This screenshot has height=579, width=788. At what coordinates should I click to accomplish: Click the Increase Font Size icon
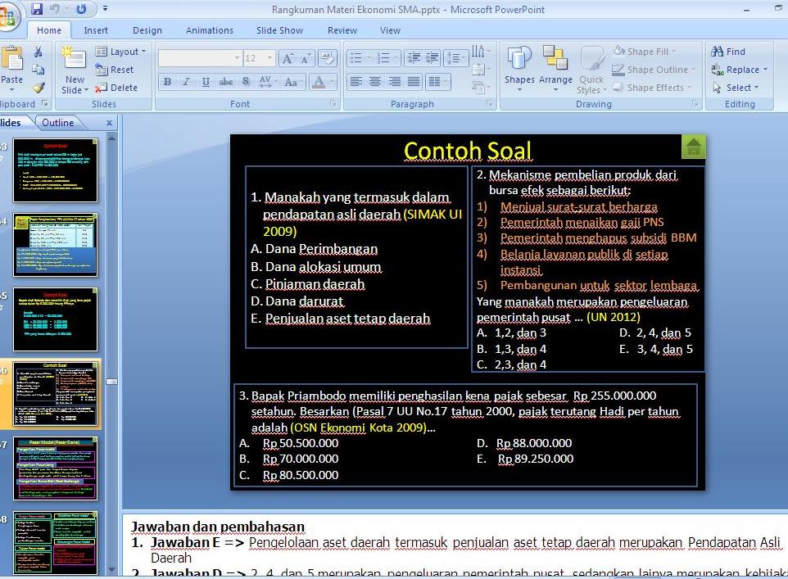[x=287, y=58]
